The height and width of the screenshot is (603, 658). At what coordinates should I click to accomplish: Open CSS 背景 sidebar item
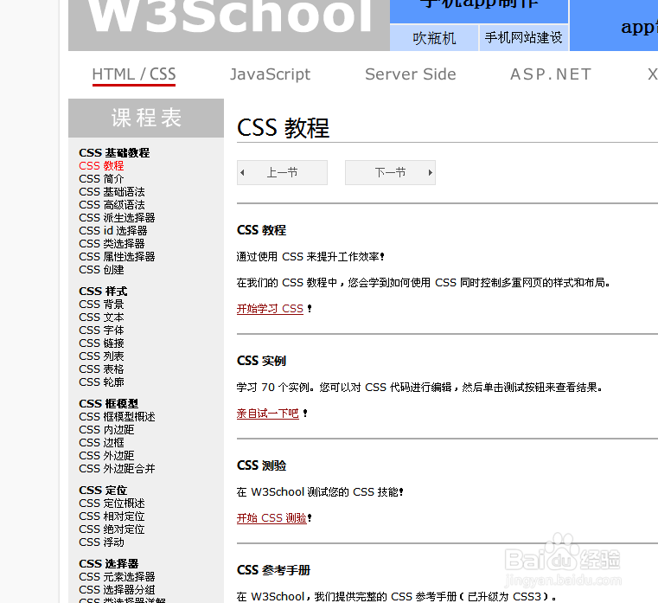pos(101,305)
